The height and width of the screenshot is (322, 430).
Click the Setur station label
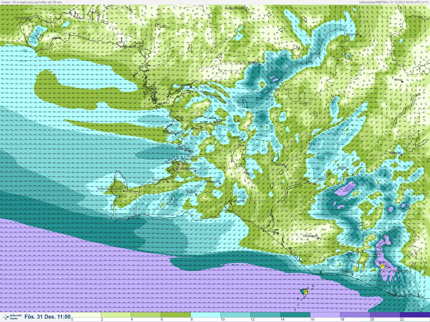tap(398, 80)
